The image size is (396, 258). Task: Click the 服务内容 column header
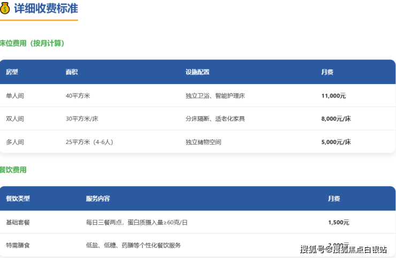pyautogui.click(x=98, y=199)
